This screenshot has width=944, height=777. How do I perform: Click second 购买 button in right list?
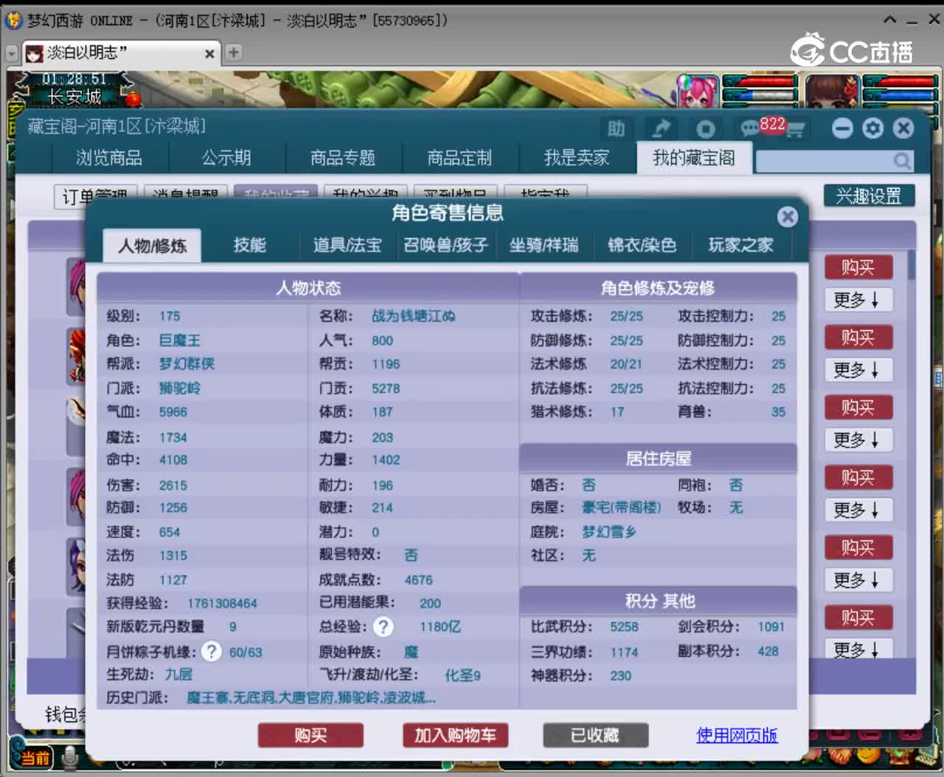click(x=858, y=337)
